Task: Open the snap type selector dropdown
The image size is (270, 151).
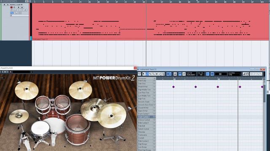Action: point(221,74)
